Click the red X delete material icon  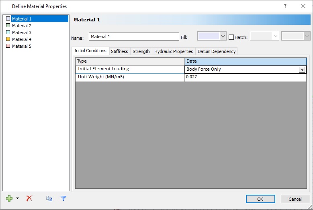coord(29,198)
